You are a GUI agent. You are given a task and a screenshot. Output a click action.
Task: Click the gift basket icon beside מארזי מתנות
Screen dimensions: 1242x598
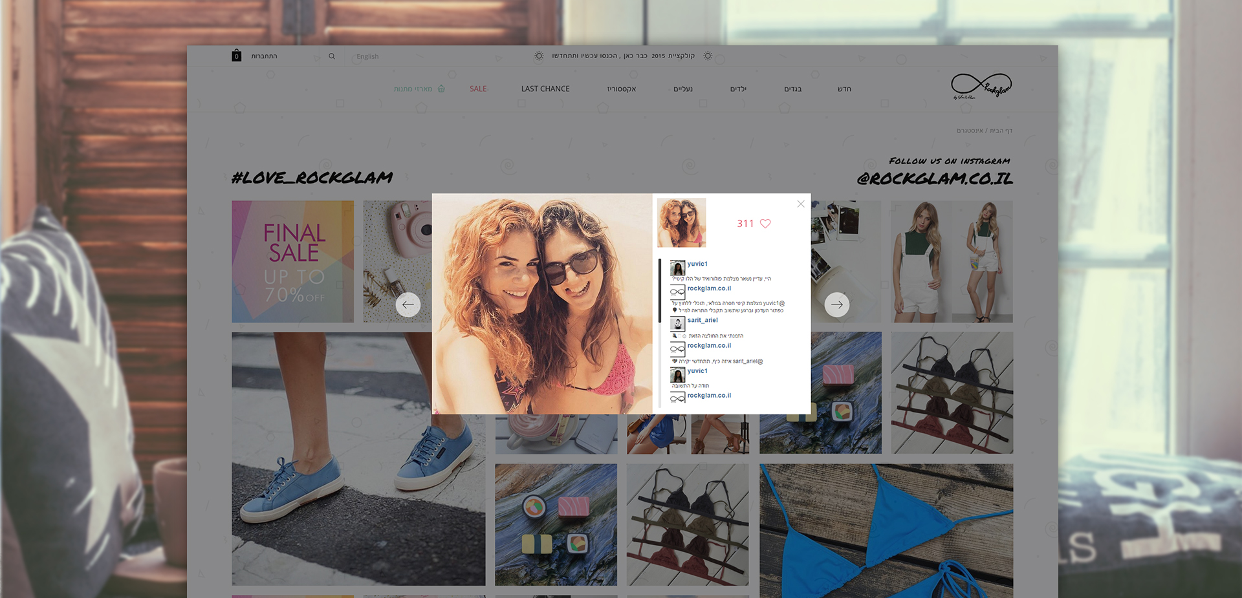coord(441,89)
